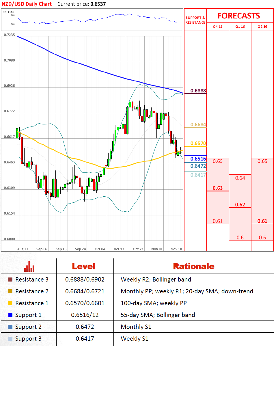Click the current price 0.6537 value

98,4
